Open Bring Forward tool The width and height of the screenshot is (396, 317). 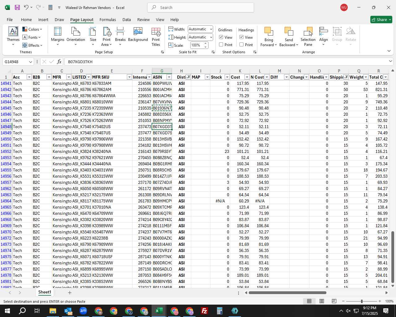[x=269, y=37]
